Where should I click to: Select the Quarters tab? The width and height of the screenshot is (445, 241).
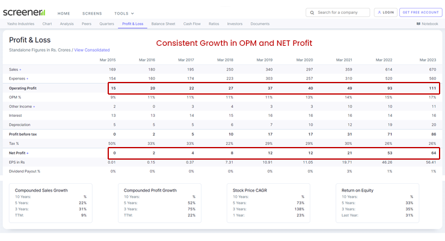click(106, 23)
